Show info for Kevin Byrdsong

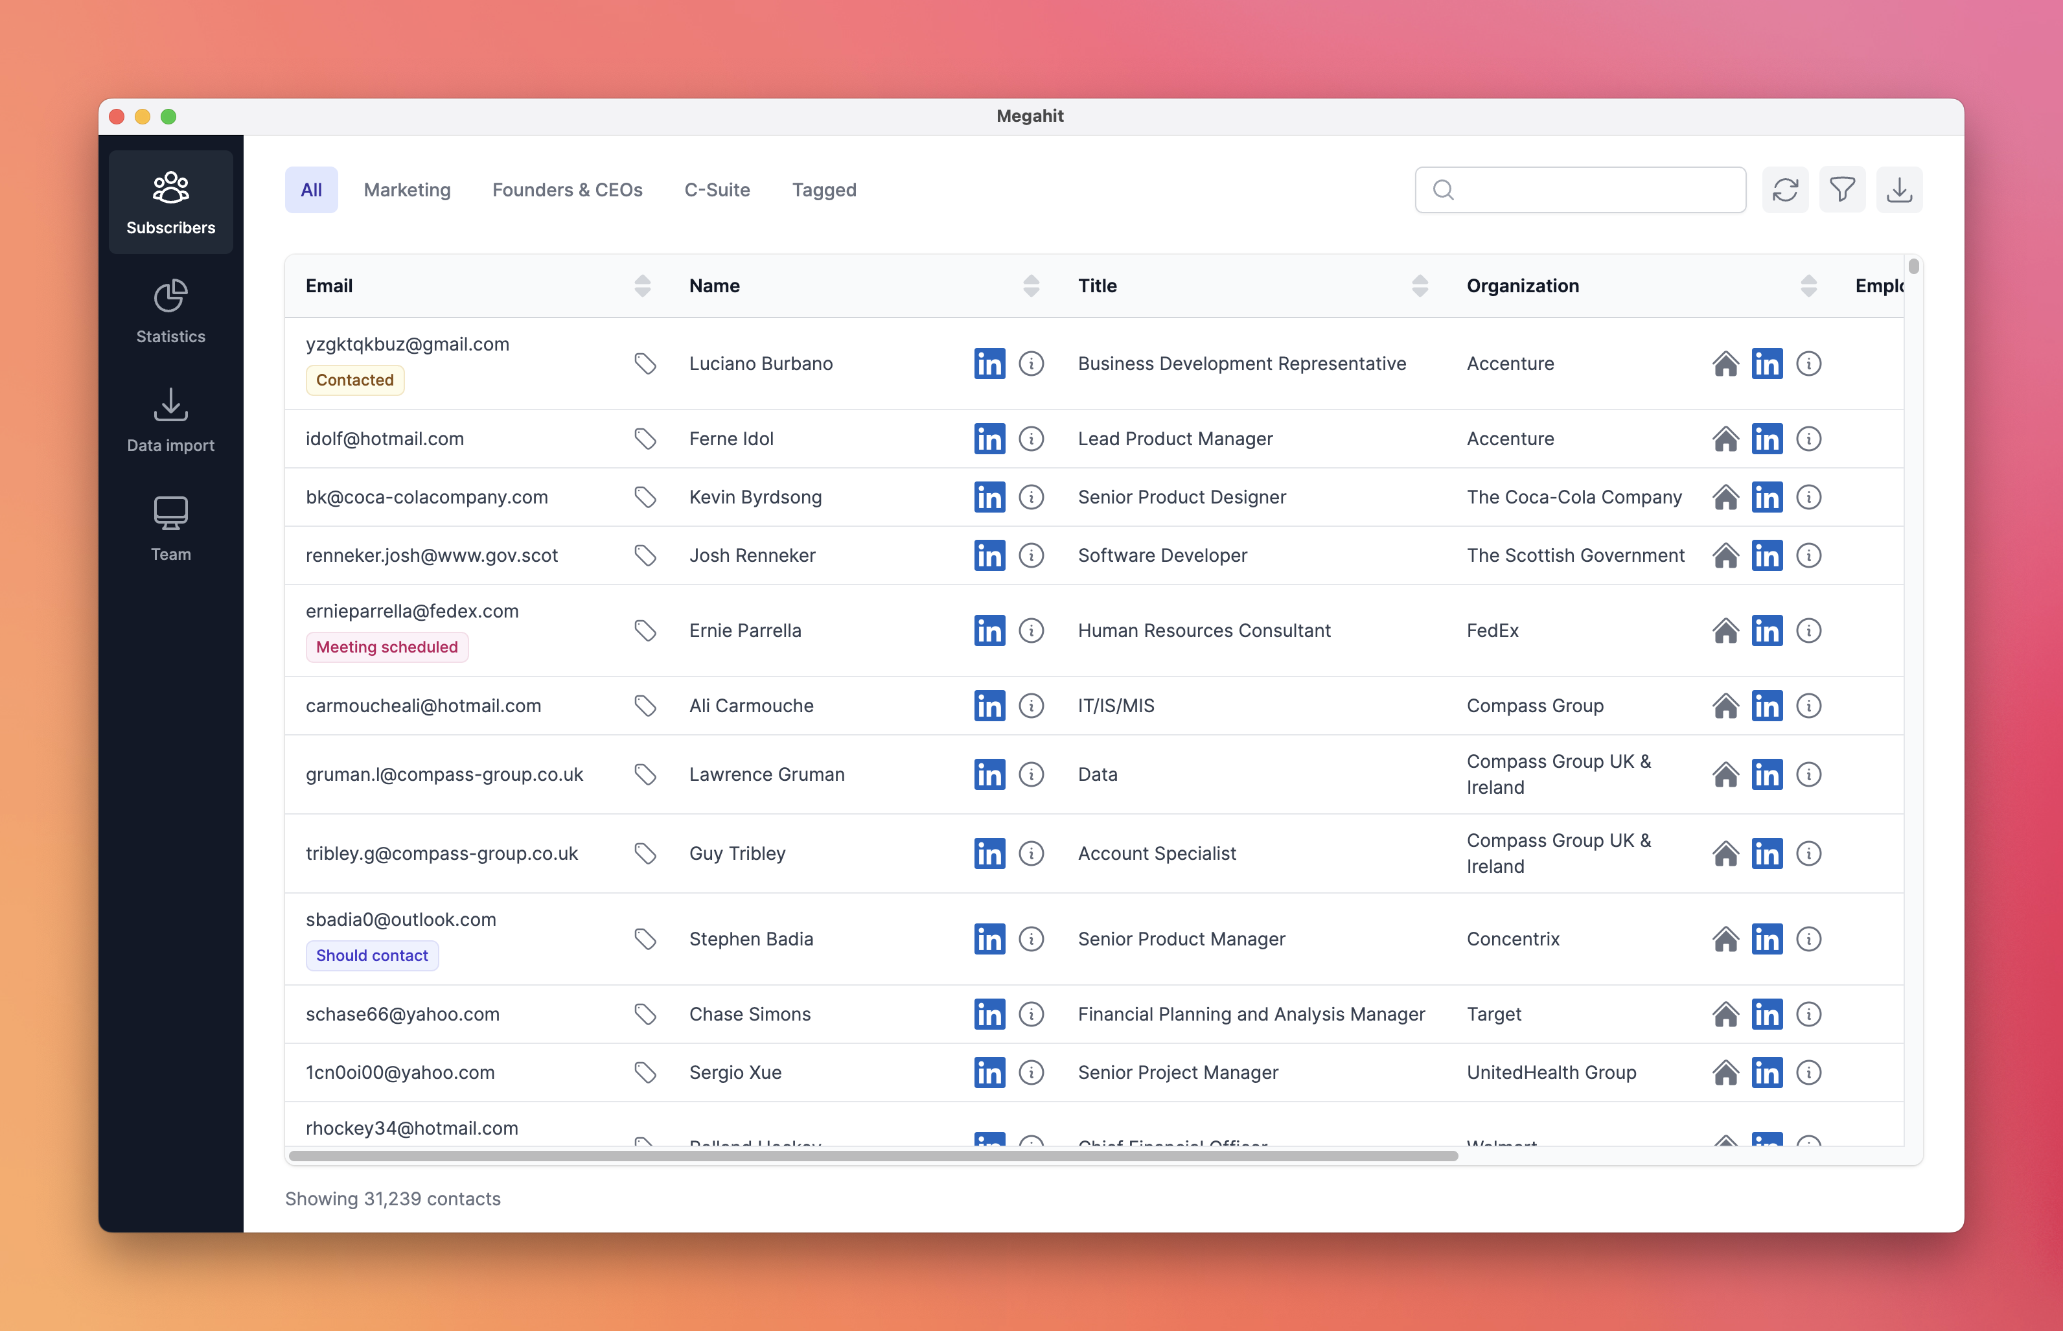coord(1031,497)
